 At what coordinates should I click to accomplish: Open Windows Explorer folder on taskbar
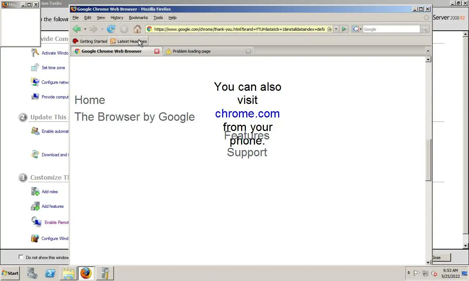click(69, 273)
